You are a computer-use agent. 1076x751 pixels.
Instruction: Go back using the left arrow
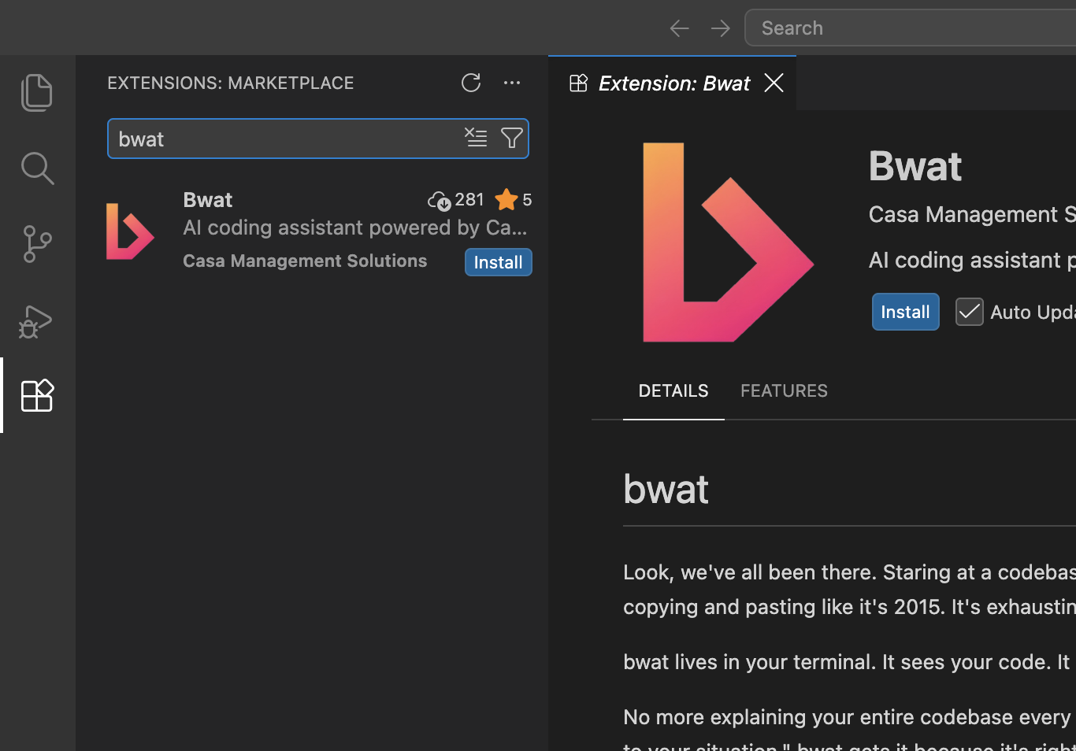coord(679,28)
